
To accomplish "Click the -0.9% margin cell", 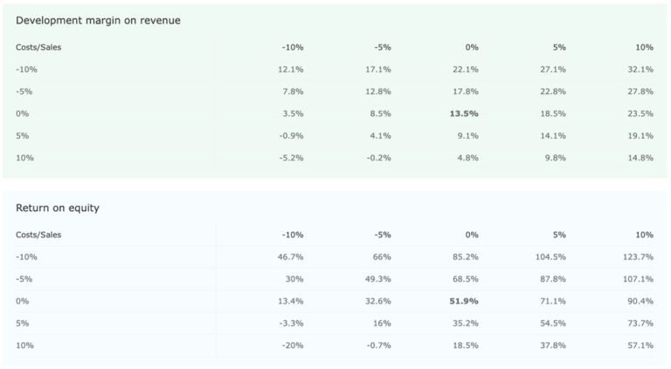I will pyautogui.click(x=292, y=136).
